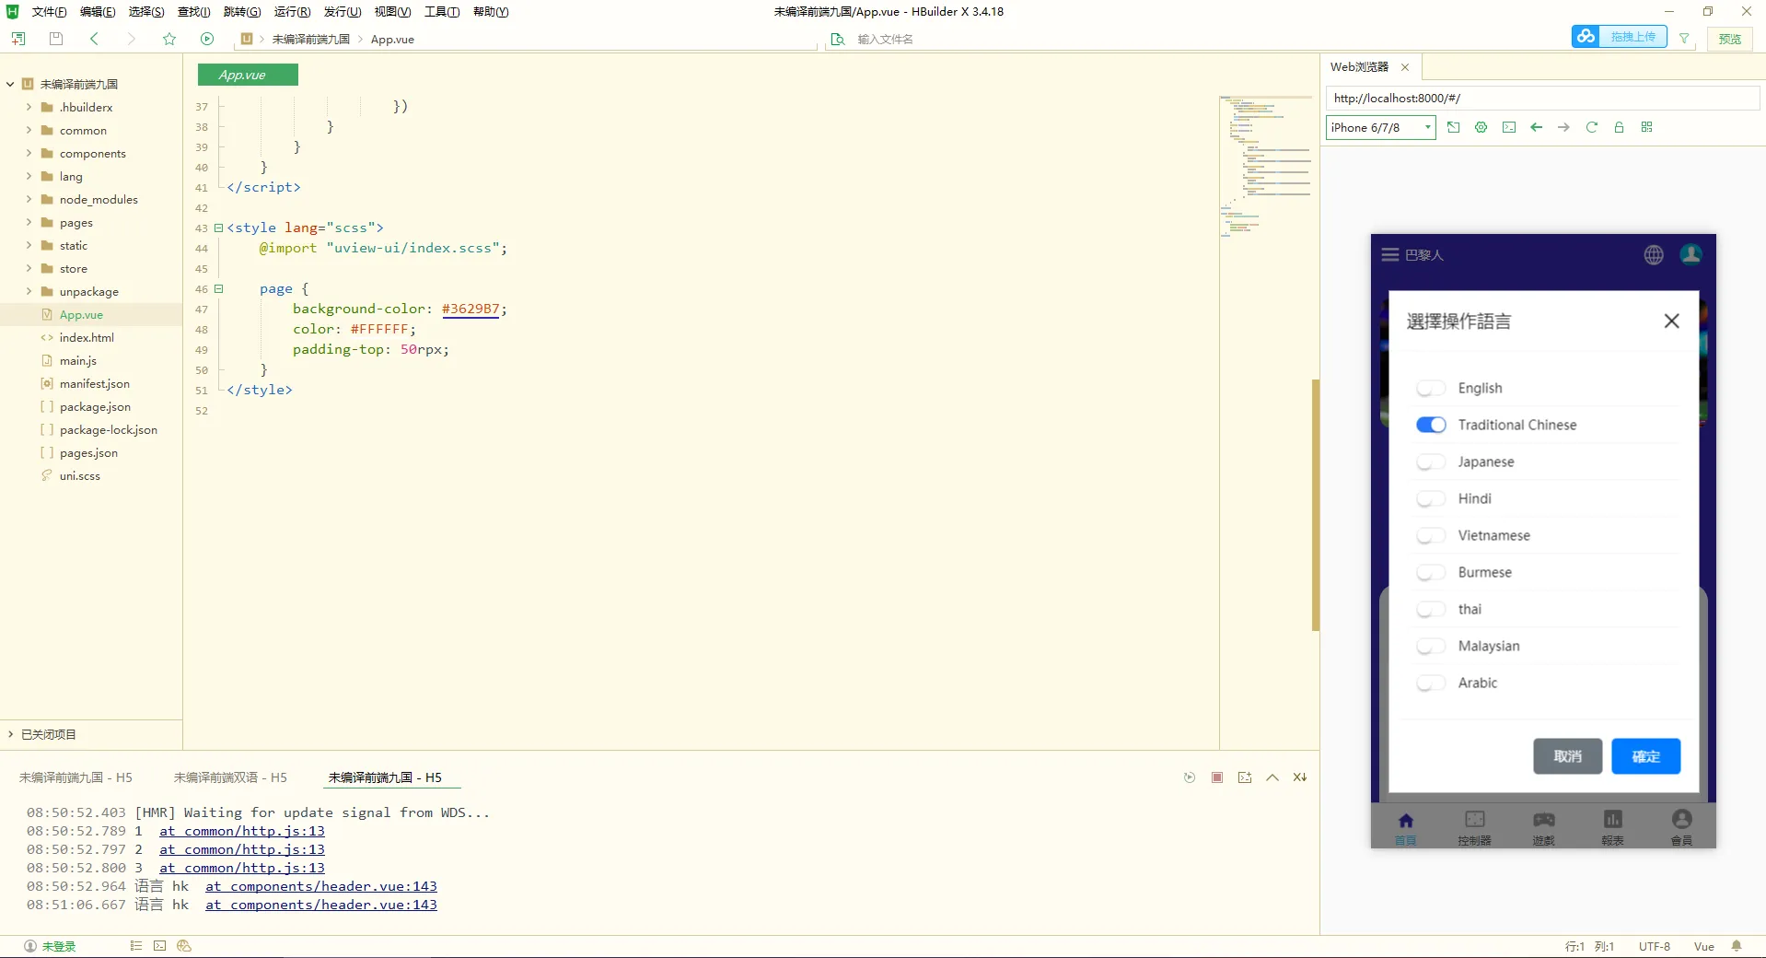Viewport: 1766px width, 958px height.
Task: Click the QR grid icon in browser toolbar
Action: (x=1646, y=127)
